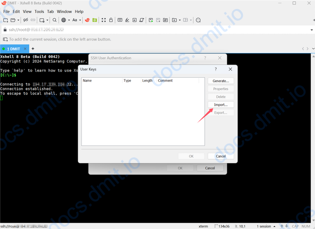Click the ssh address bar field
This screenshot has width=315, height=229.
pyautogui.click(x=157, y=30)
